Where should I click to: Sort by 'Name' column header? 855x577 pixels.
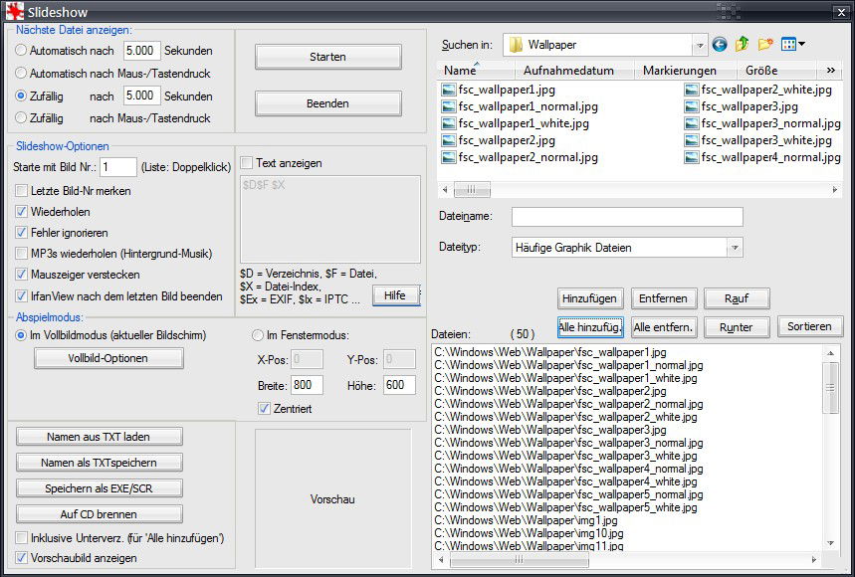[x=476, y=71]
